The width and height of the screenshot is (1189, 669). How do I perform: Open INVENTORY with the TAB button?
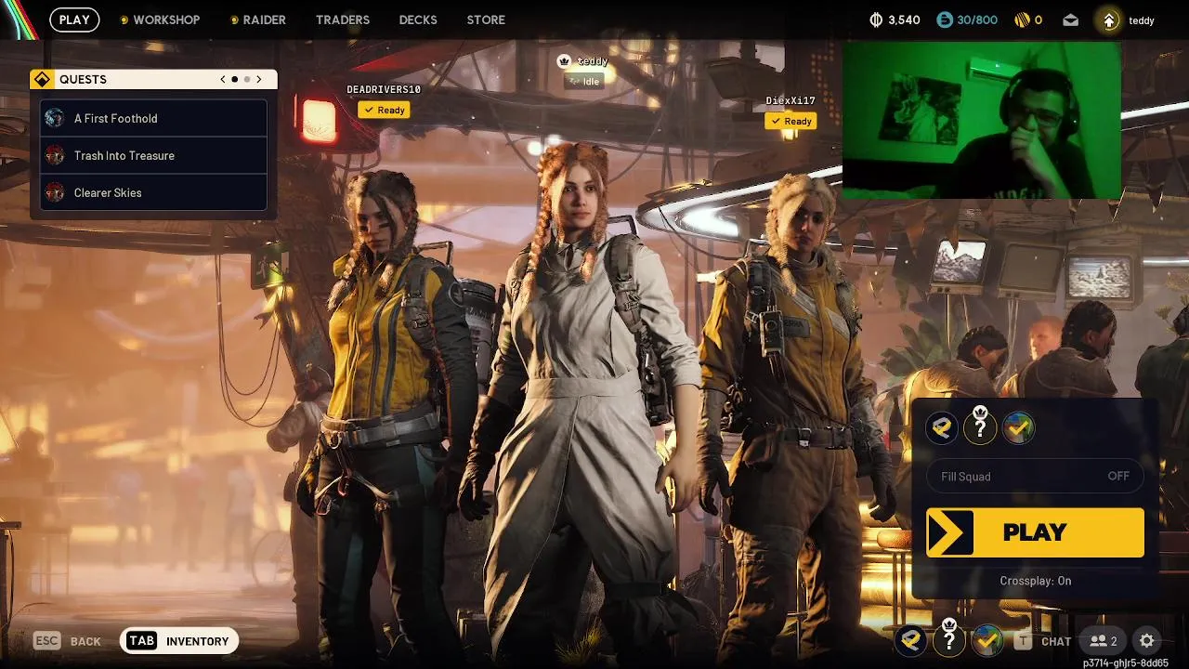pos(179,641)
